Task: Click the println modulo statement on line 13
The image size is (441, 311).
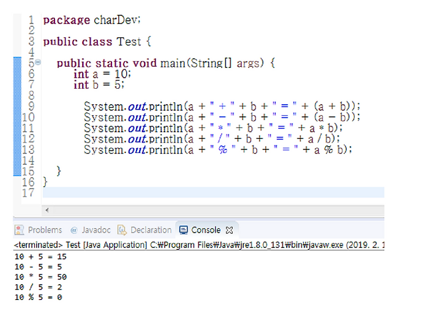Action: [218, 149]
